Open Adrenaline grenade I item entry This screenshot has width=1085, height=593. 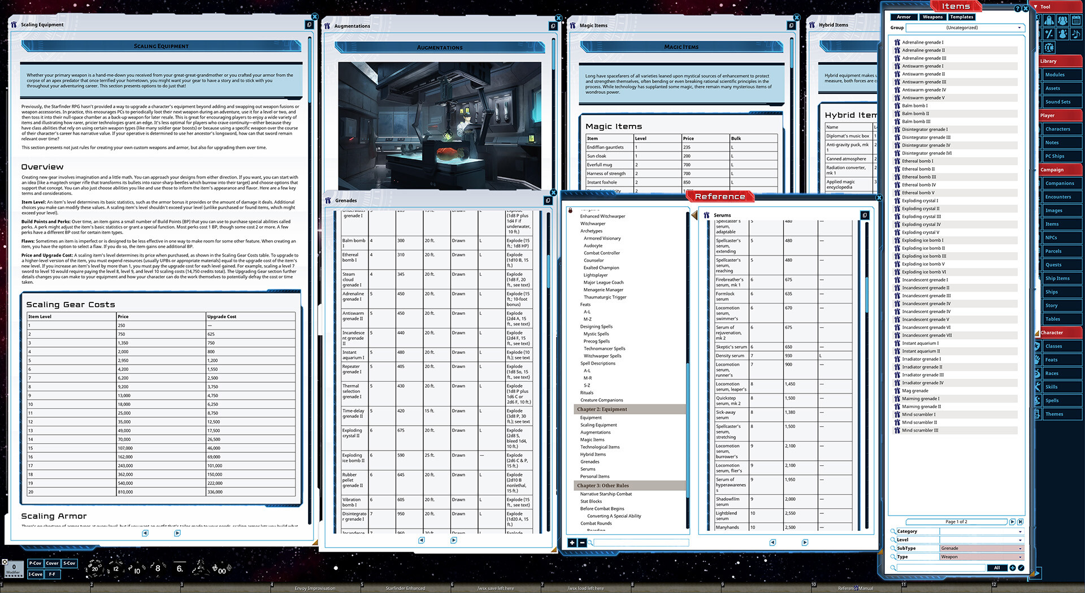[x=922, y=42]
